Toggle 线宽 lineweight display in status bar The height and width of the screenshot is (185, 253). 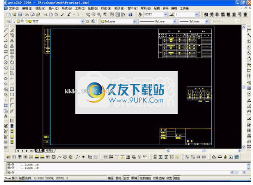tap(169, 178)
